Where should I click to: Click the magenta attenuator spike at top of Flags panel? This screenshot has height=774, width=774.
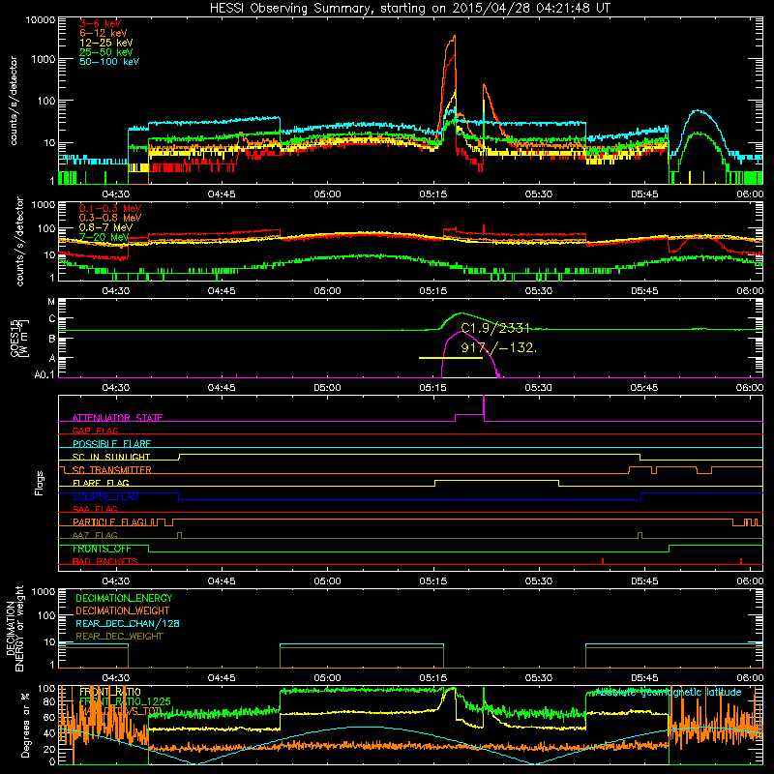[484, 405]
